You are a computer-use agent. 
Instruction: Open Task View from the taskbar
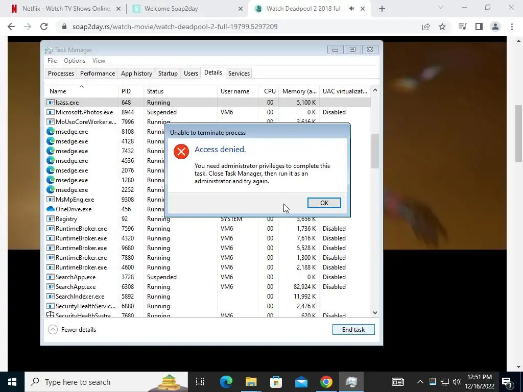tap(200, 382)
